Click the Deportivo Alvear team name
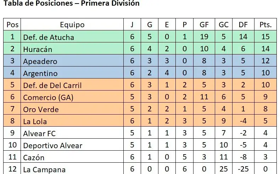The image size is (280, 174). pyautogui.click(x=52, y=145)
